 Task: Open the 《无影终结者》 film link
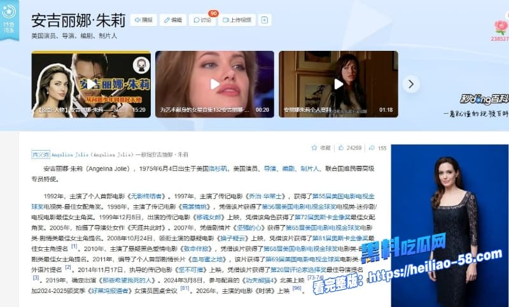click(x=146, y=196)
